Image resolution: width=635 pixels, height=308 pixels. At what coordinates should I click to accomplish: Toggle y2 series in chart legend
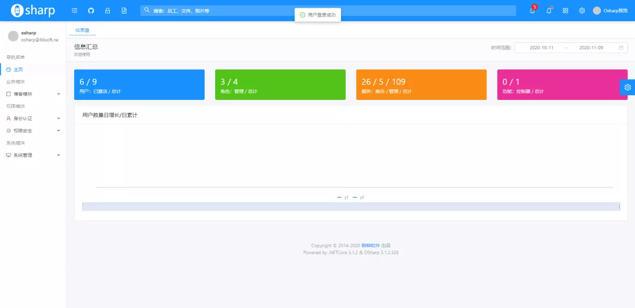[359, 197]
